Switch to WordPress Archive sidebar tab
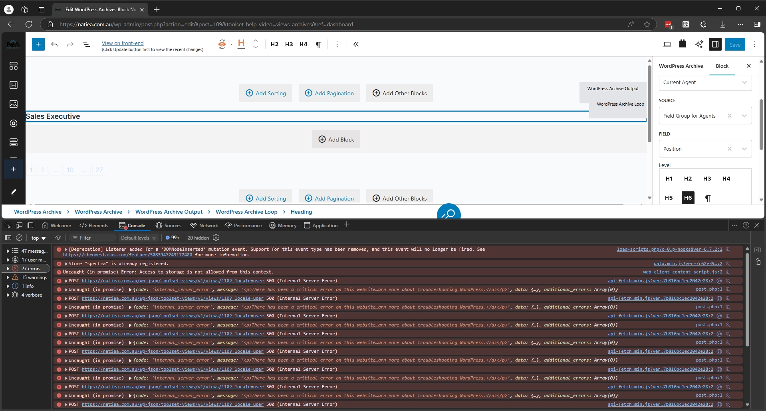Viewport: 766px width, 411px height. click(681, 66)
